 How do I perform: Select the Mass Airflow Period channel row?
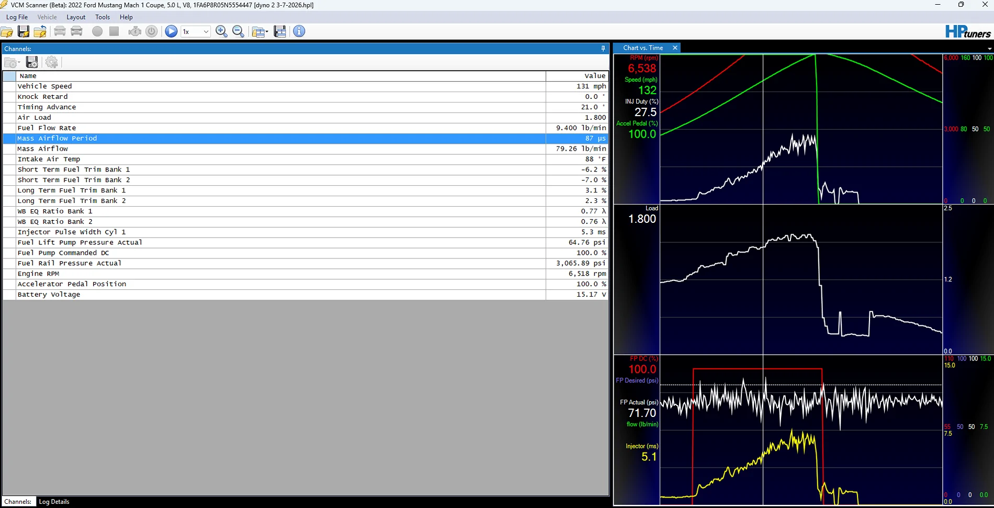click(306, 139)
